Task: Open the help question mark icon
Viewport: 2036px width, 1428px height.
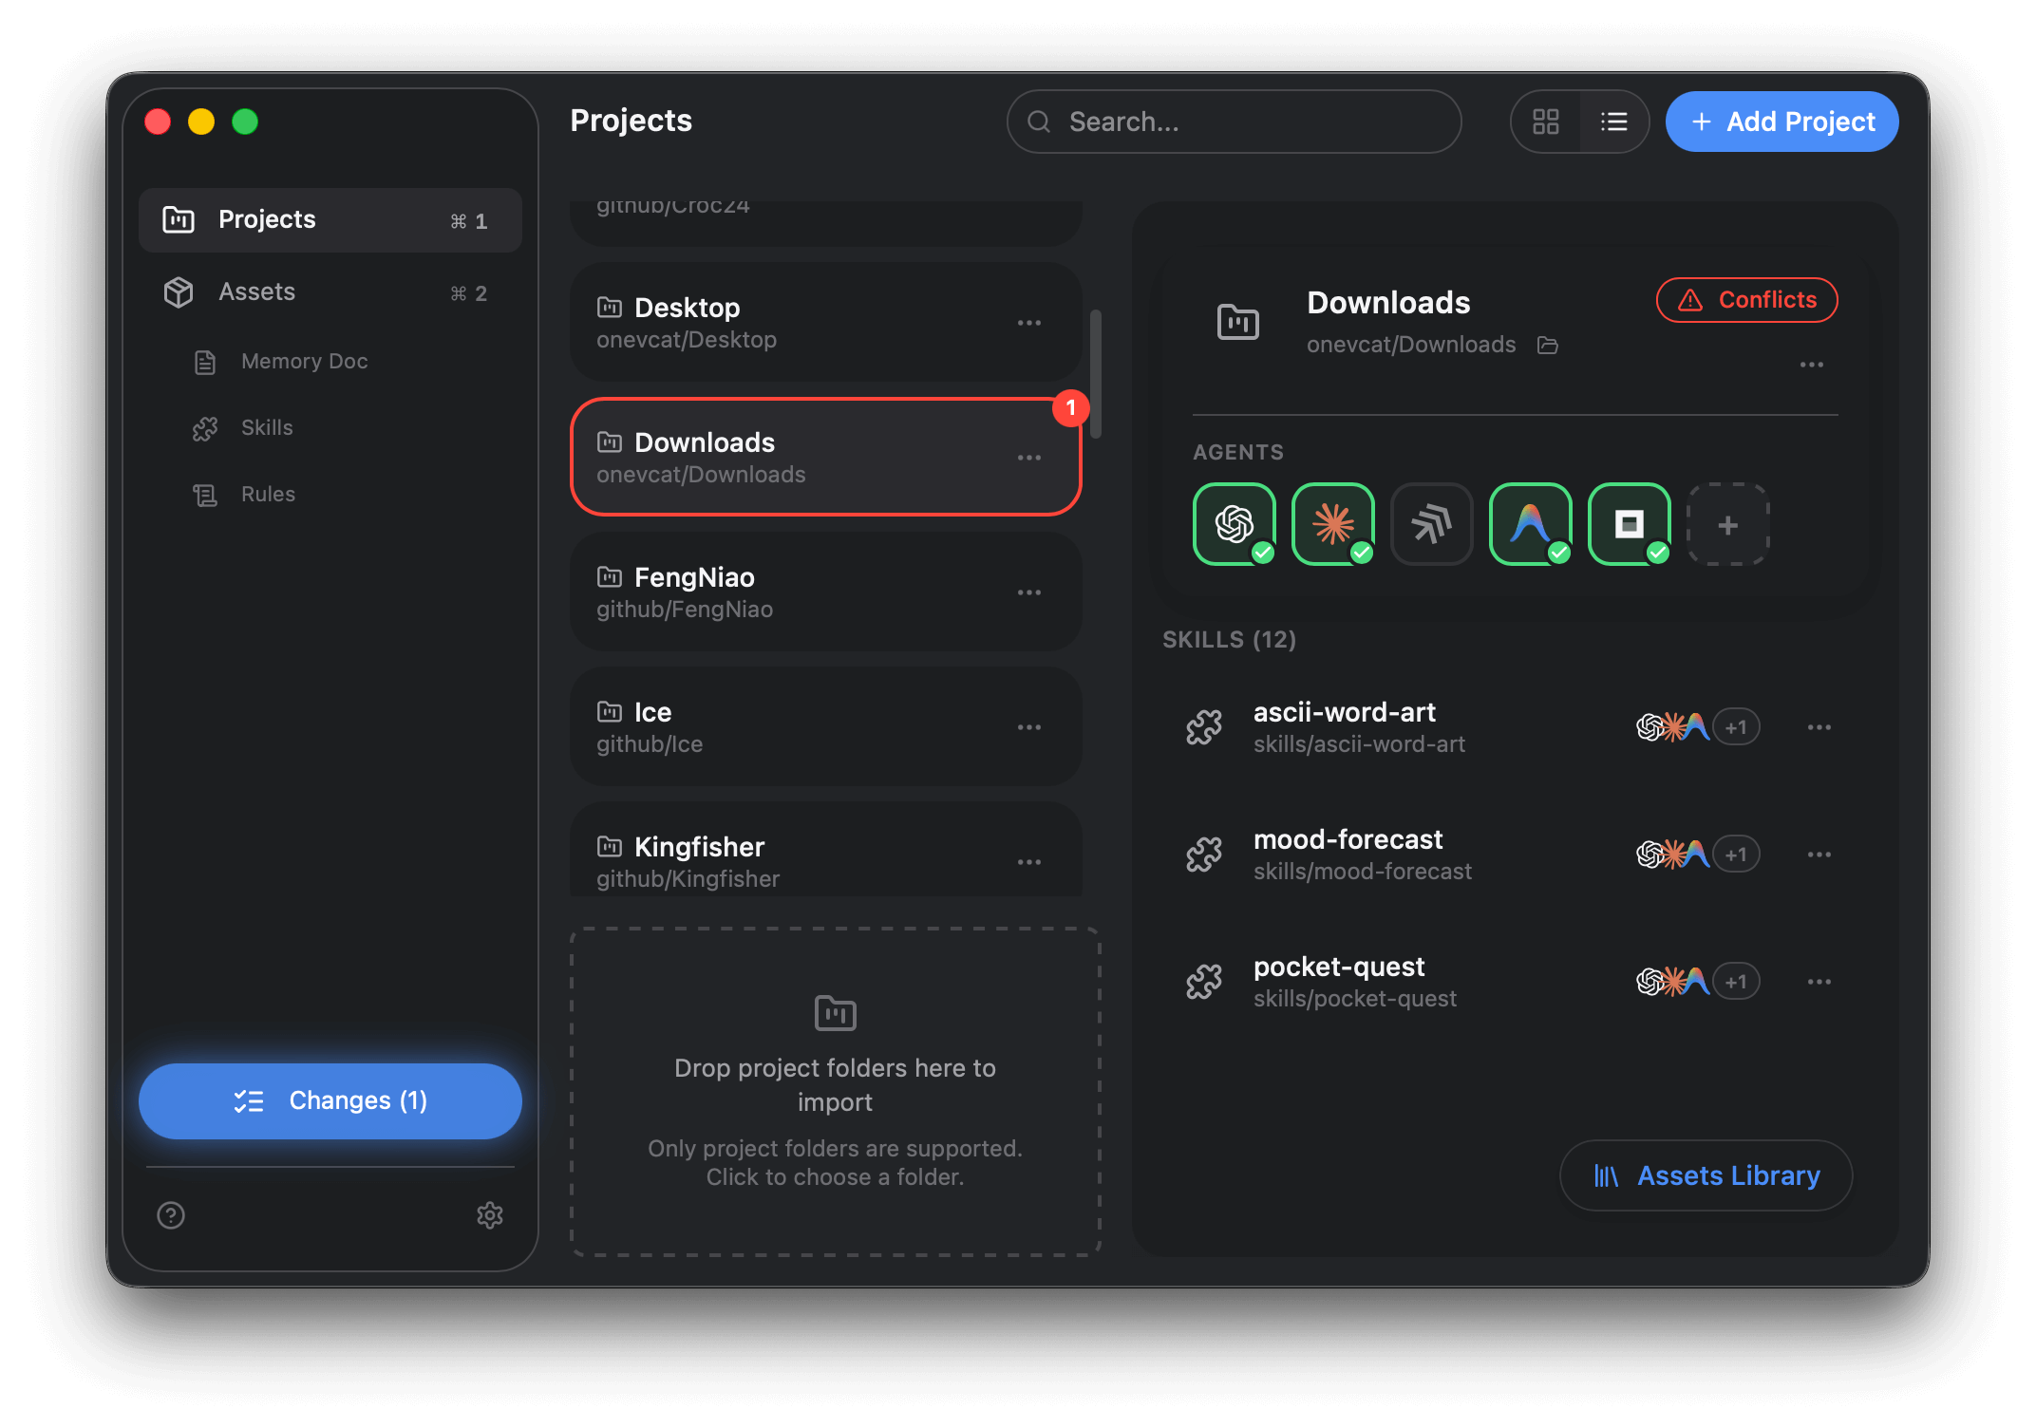Action: tap(171, 1214)
